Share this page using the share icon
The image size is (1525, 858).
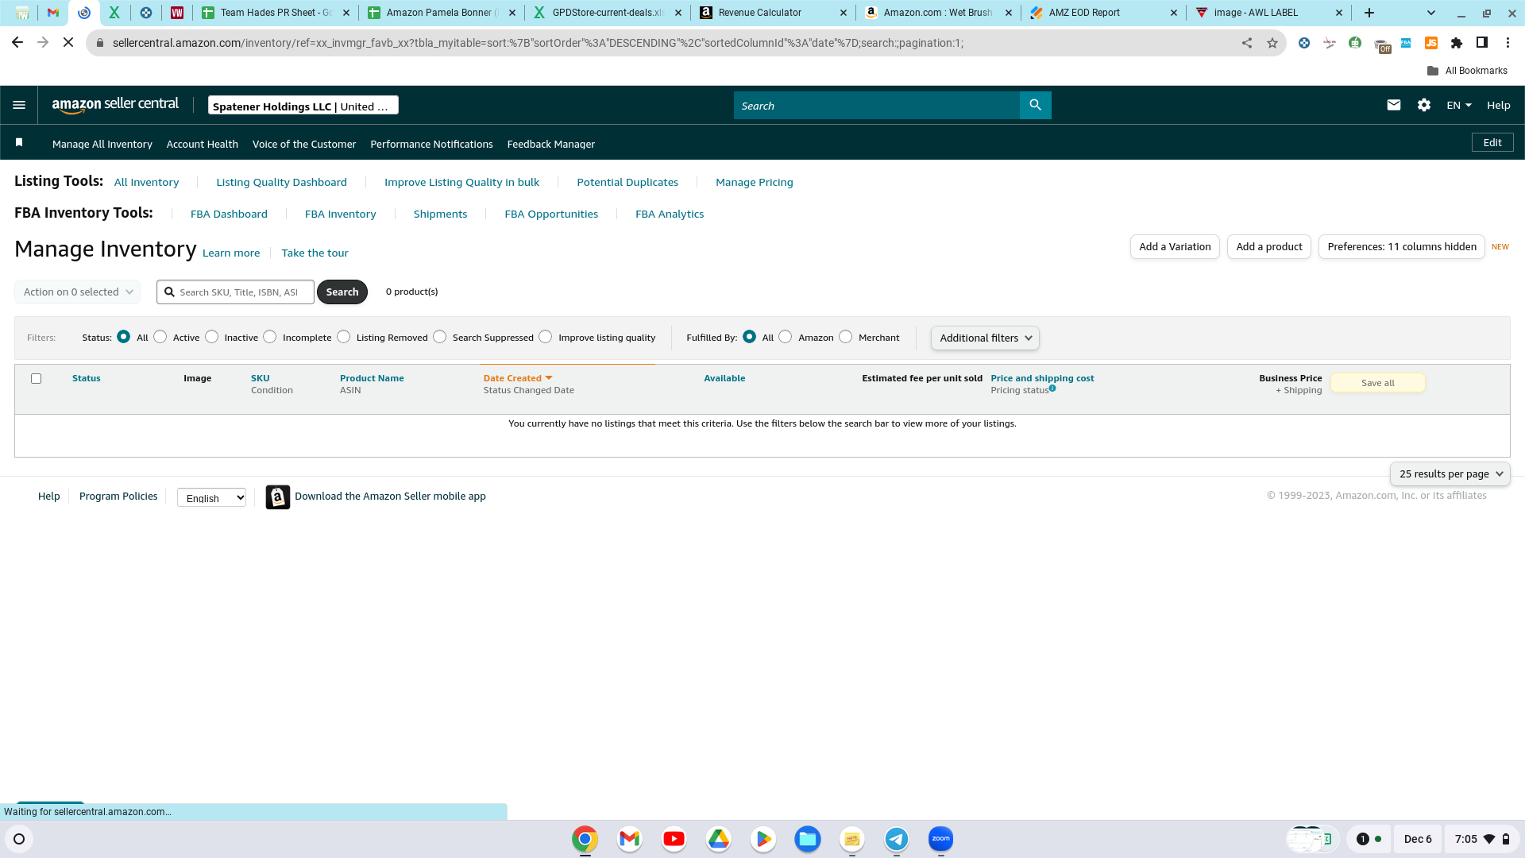[x=1247, y=43]
